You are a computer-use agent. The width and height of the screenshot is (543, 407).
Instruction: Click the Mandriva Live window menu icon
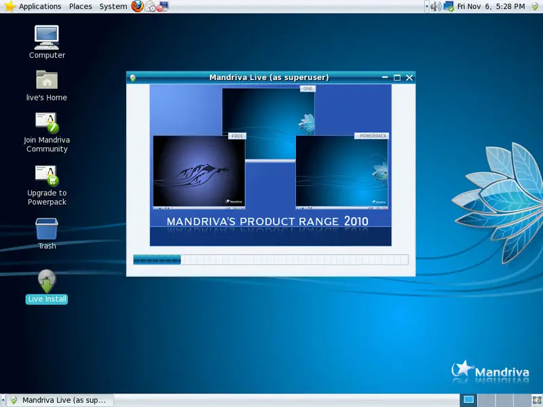point(132,78)
